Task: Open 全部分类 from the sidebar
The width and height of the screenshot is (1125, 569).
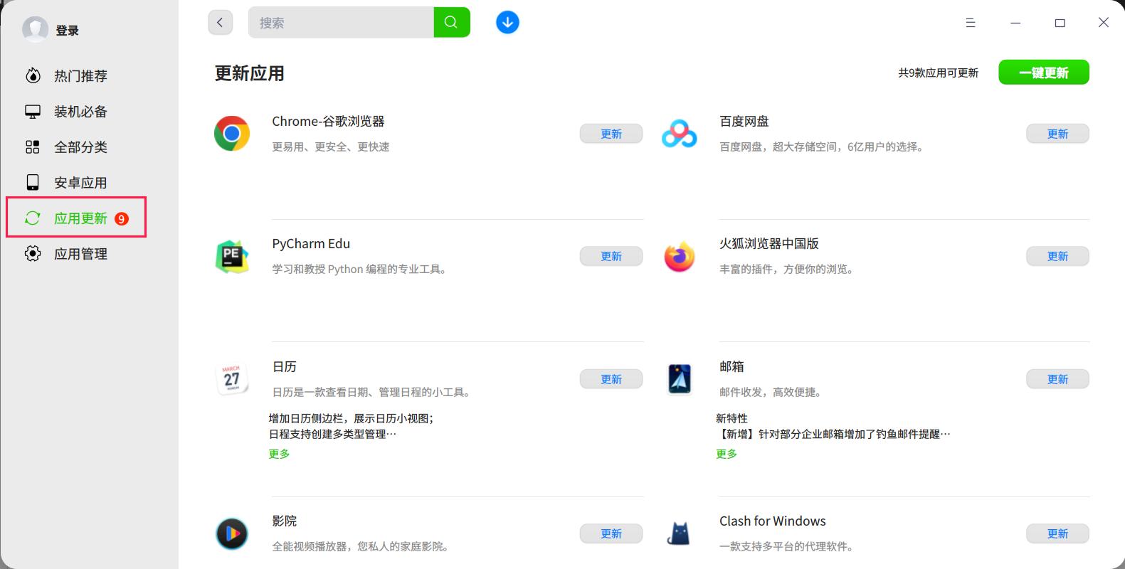Action: click(x=78, y=147)
